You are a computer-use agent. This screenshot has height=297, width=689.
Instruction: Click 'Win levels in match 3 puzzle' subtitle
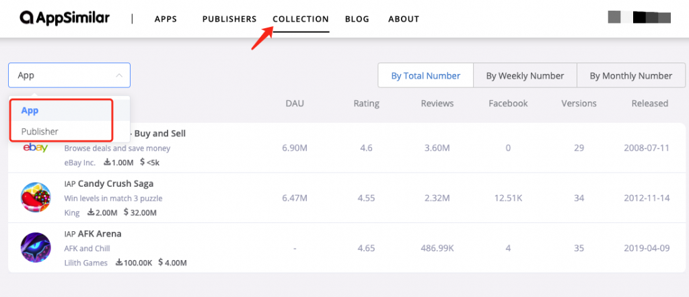pos(113,198)
